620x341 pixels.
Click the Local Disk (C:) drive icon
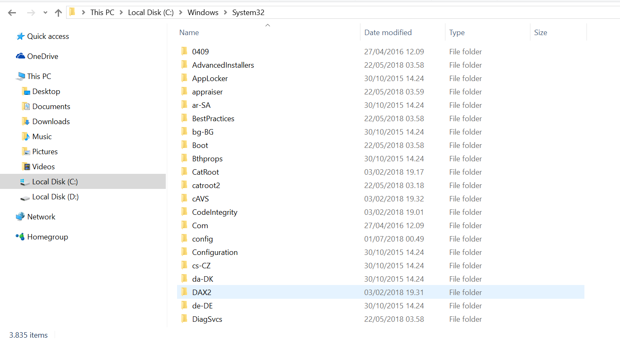point(25,182)
